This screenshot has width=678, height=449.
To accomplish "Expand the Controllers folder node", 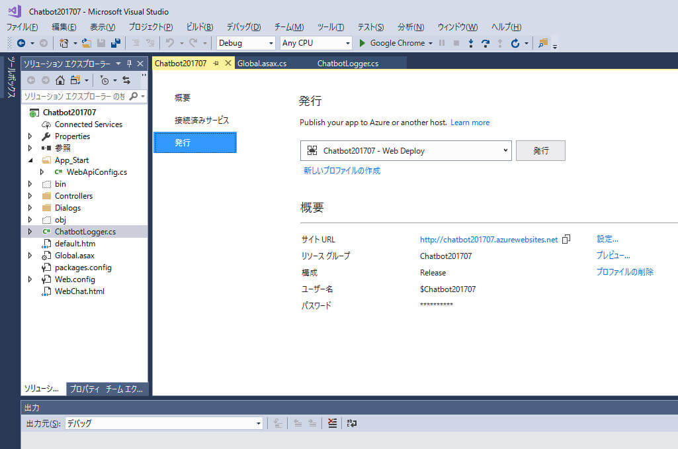I will pos(30,196).
